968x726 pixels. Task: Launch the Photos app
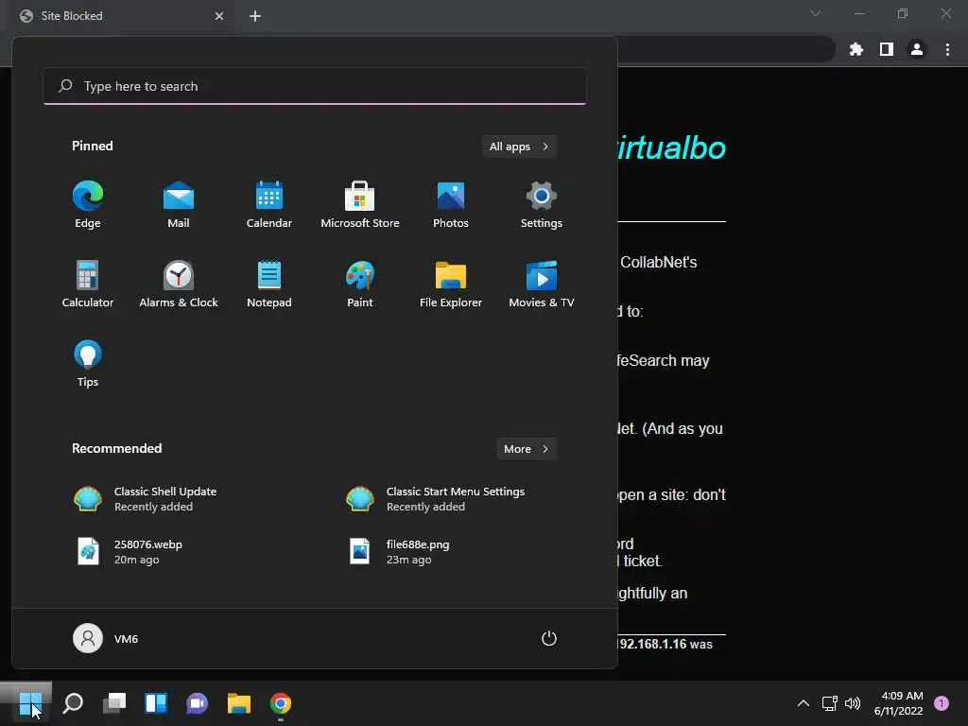[x=451, y=205]
